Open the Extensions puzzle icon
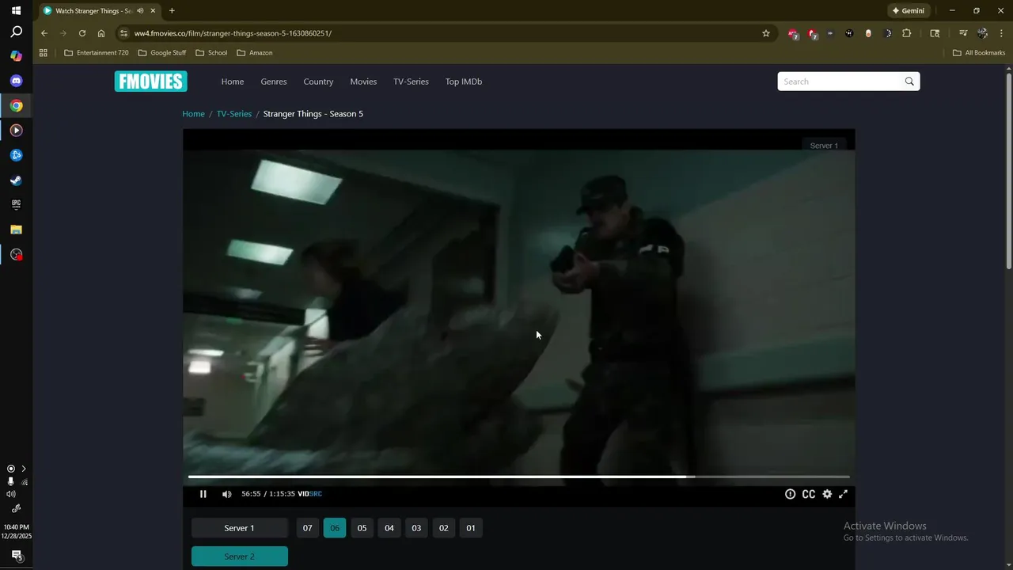This screenshot has width=1013, height=570. click(x=907, y=33)
